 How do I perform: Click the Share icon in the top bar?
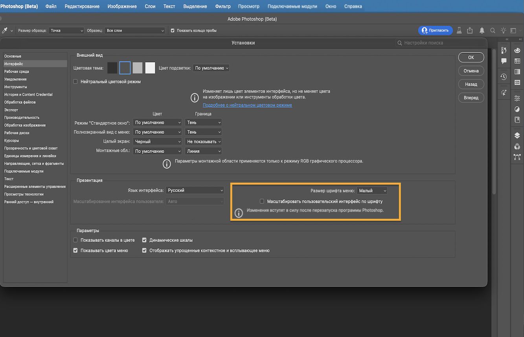click(x=470, y=30)
